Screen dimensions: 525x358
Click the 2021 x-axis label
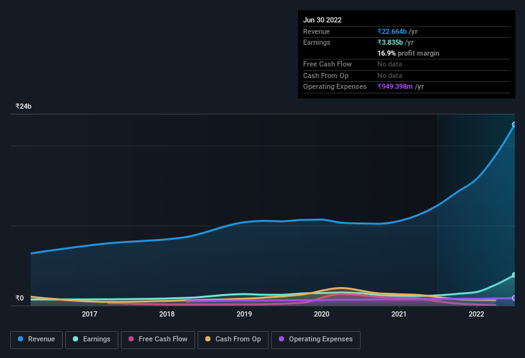click(x=399, y=314)
